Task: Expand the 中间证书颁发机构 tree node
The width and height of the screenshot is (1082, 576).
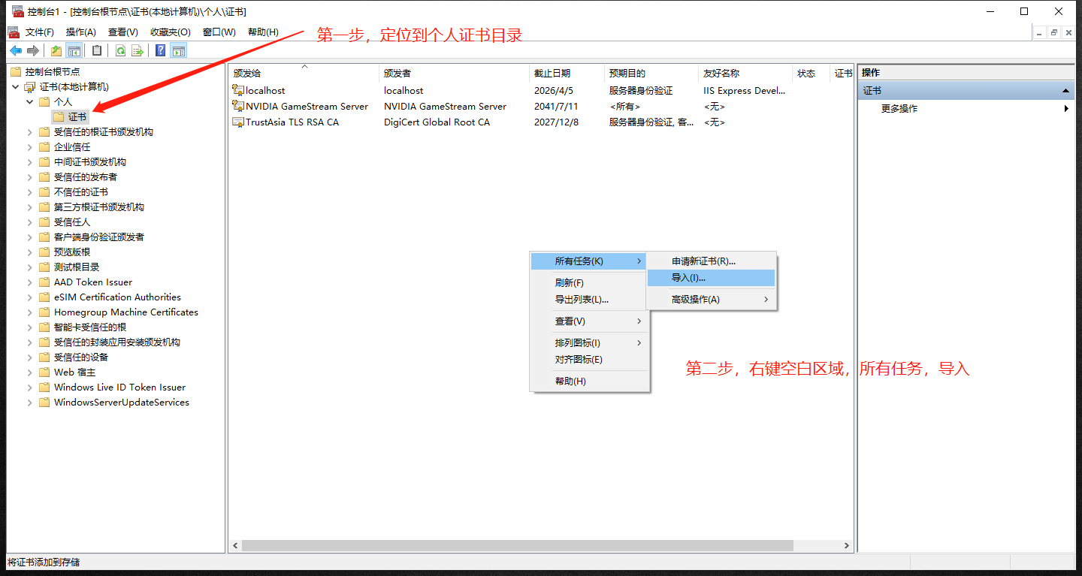Action: pos(30,162)
